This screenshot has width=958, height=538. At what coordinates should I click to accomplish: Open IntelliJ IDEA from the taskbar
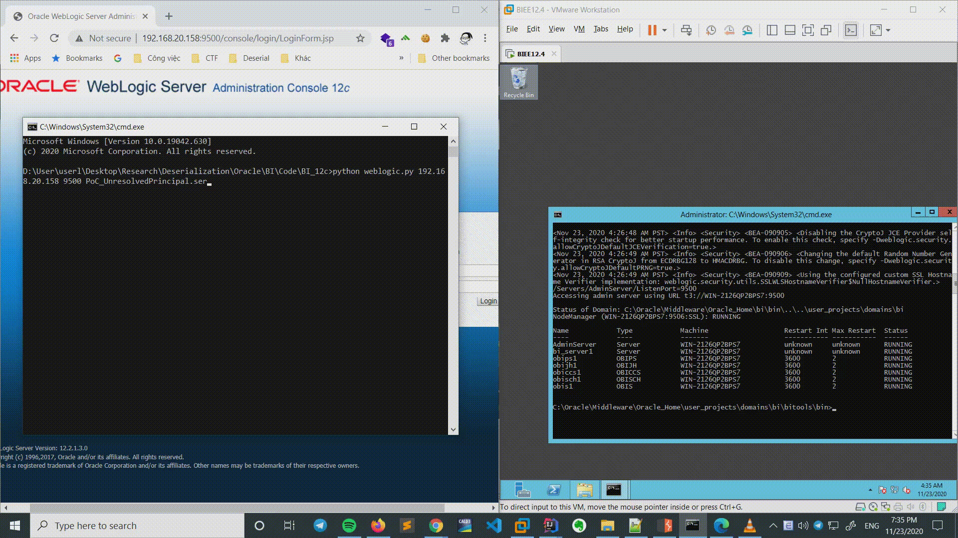click(551, 526)
